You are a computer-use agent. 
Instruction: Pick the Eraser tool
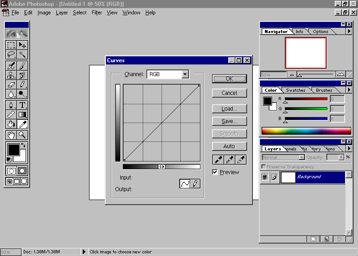[x=11, y=85]
